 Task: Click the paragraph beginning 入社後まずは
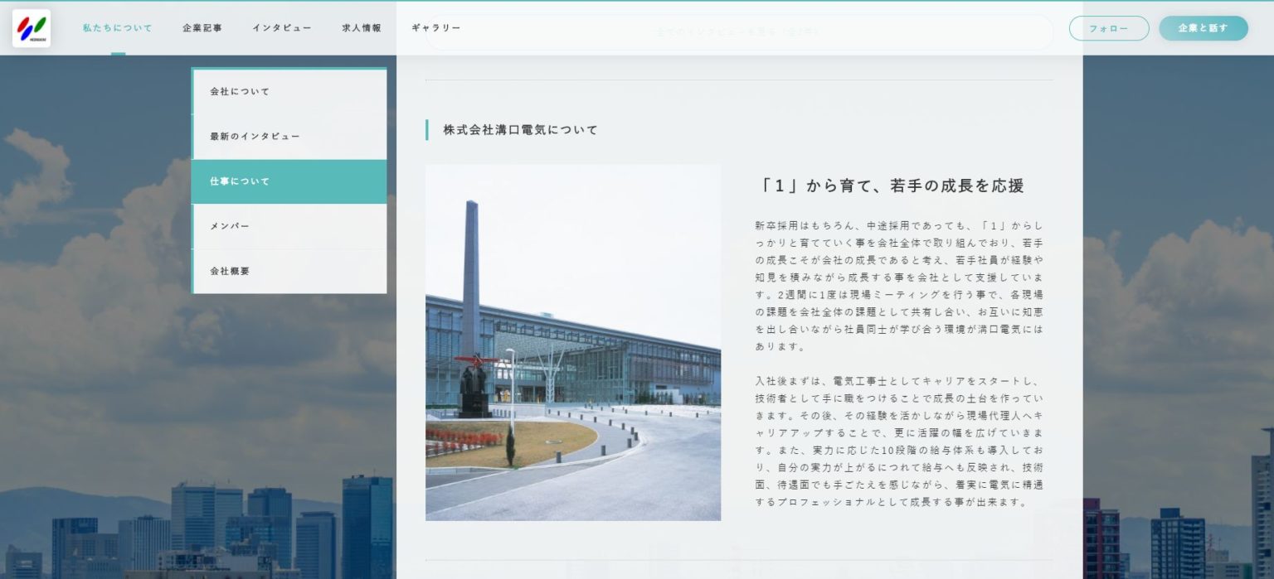pyautogui.click(x=899, y=441)
